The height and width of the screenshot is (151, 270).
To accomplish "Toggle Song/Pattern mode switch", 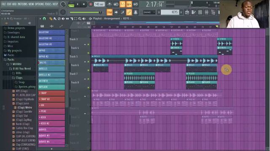I will pyautogui.click(x=71, y=4).
